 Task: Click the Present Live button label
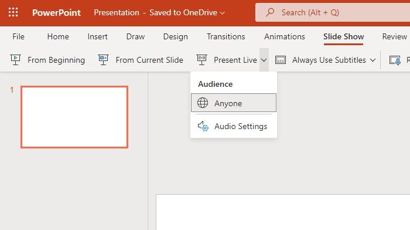pyautogui.click(x=235, y=60)
